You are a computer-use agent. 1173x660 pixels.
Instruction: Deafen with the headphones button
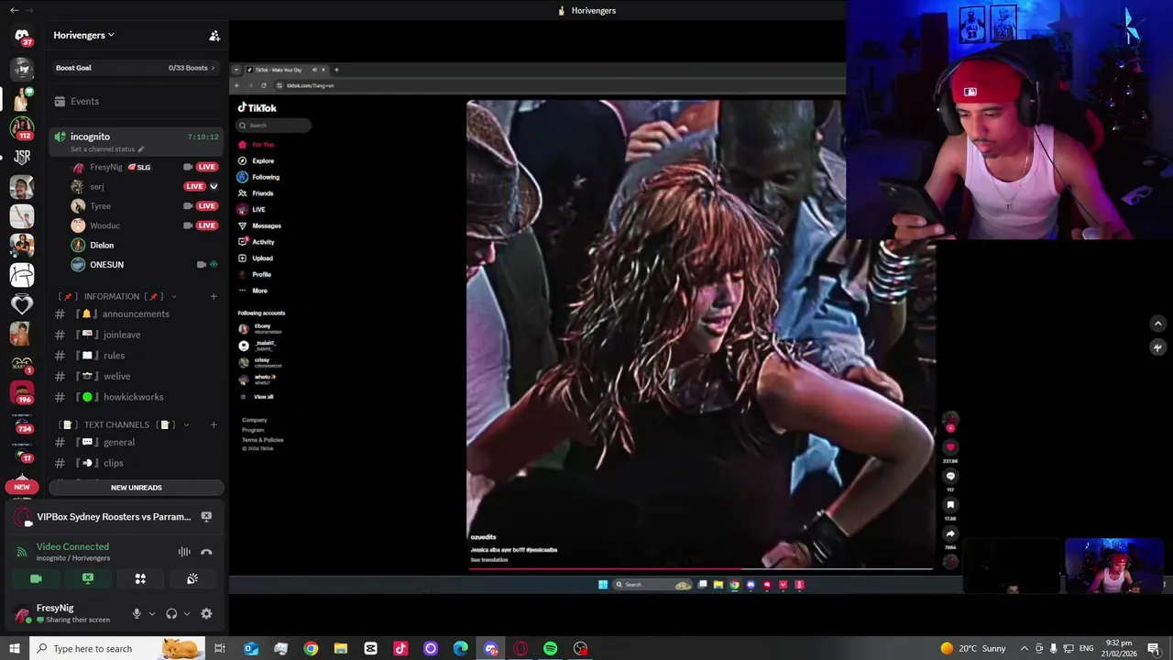click(x=171, y=613)
